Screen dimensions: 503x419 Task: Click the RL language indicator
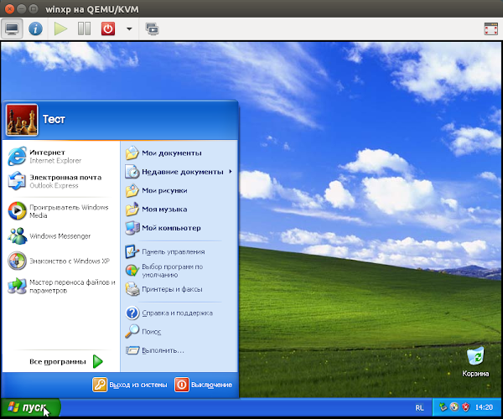click(x=419, y=408)
